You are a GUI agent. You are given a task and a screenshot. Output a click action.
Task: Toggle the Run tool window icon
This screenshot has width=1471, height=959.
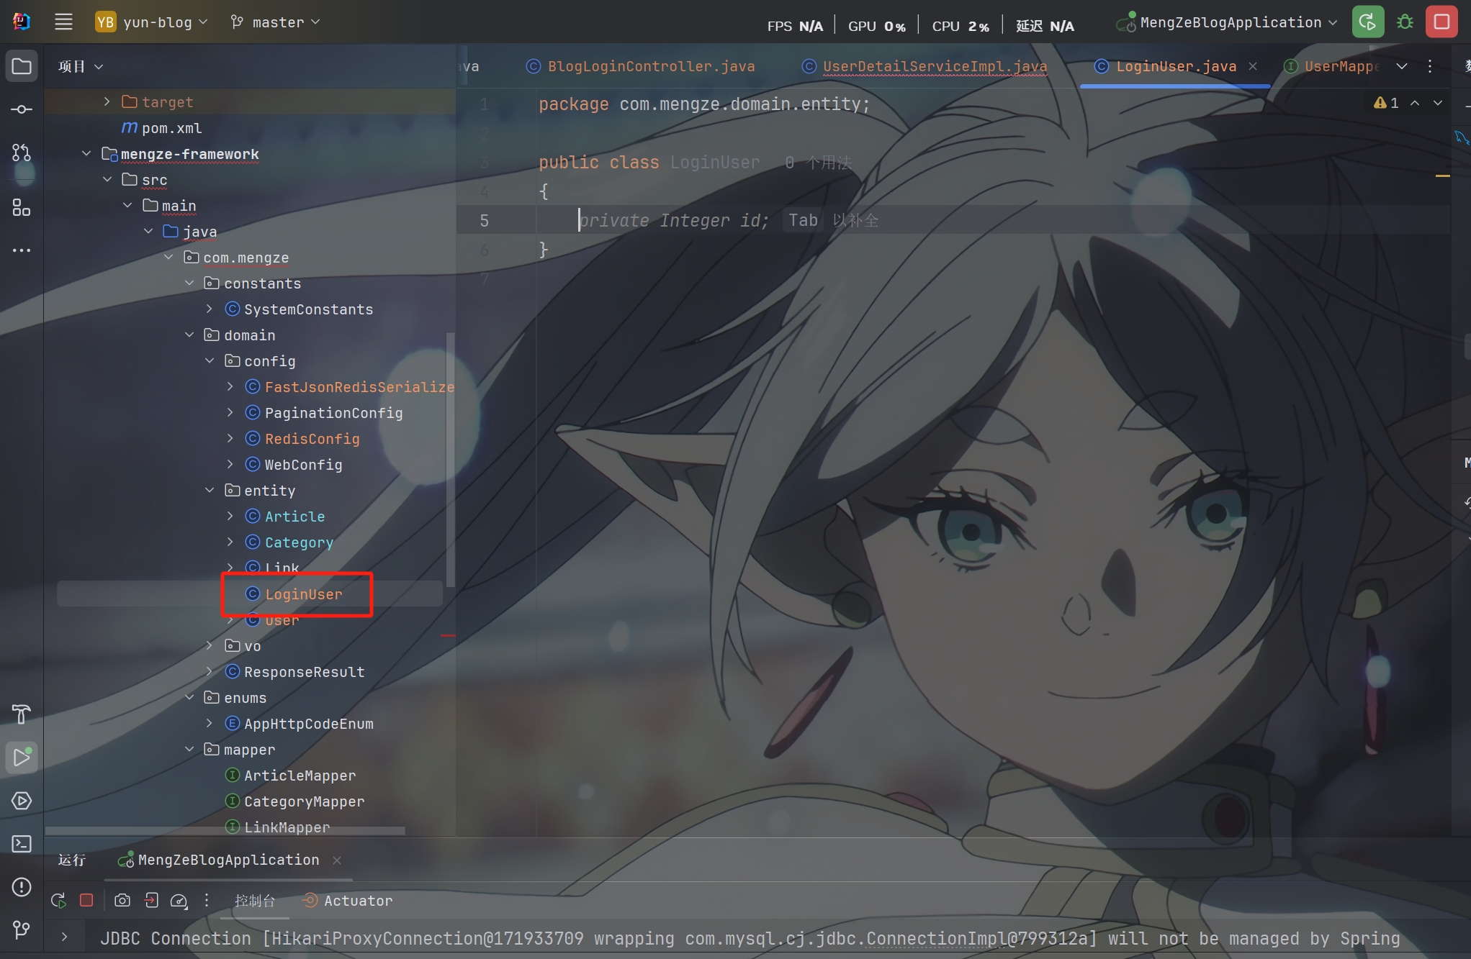click(x=22, y=758)
